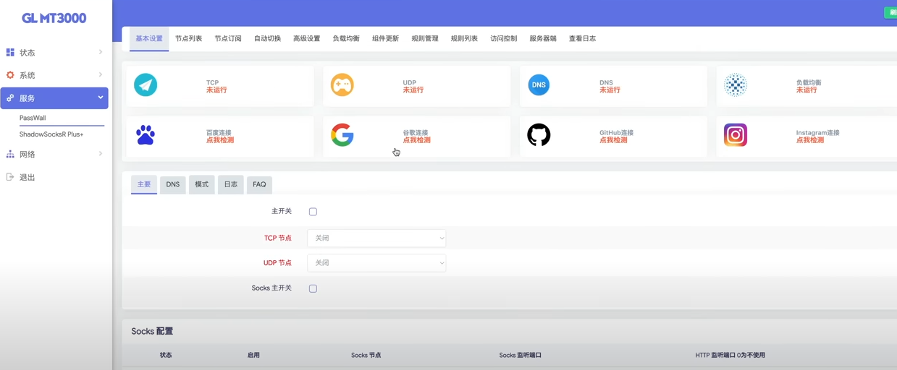The image size is (897, 370).
Task: Switch to the 自动切换 tab
Action: (x=267, y=39)
